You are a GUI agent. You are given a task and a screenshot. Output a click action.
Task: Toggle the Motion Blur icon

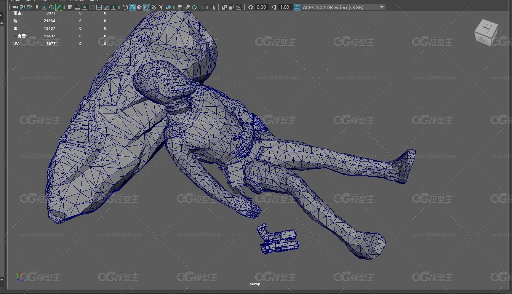tap(187, 7)
